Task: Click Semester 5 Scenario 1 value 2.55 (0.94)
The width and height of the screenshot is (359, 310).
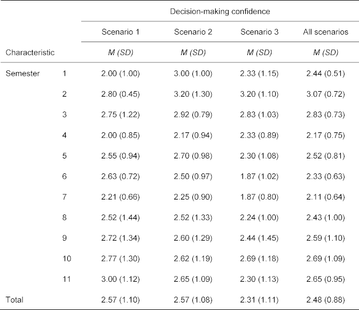Action: (121, 155)
